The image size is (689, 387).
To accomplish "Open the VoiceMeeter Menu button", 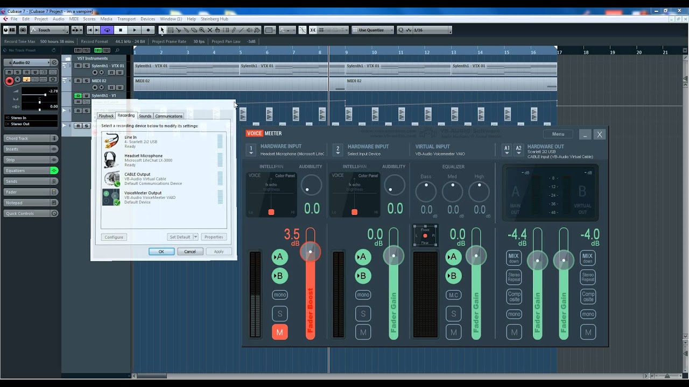I will (558, 134).
